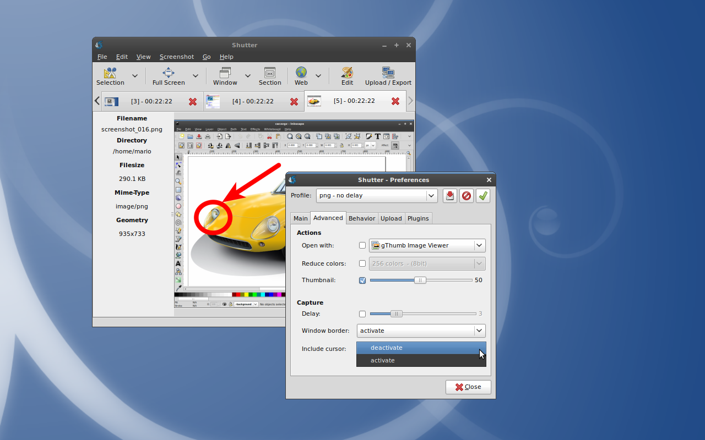Viewport: 705px width, 440px height.
Task: Open the Screenshot menu
Action: [x=176, y=57]
